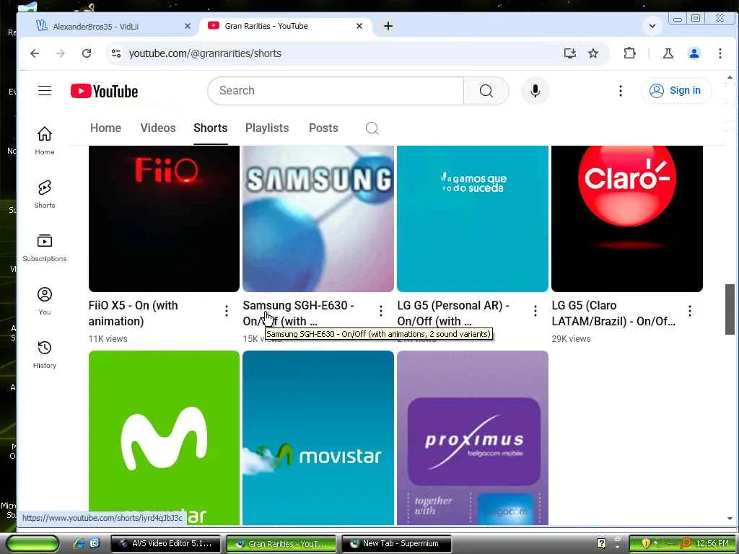
Task: Select the Shorts channel tab
Action: coord(211,128)
